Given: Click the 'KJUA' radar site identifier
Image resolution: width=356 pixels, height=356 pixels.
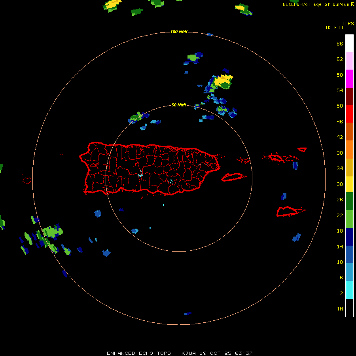Looking at the screenshot, I should [188, 353].
